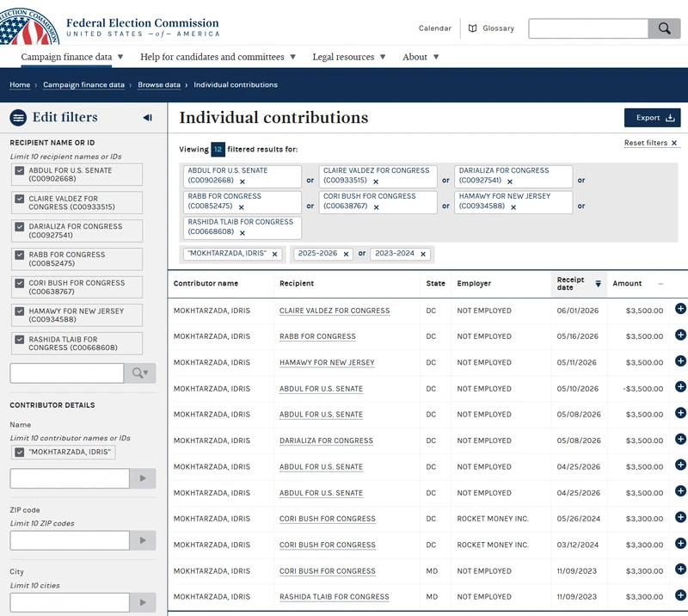Screen dimensions: 688x616
Task: Uncheck ABDUL FOR U.S. SENATE recipient checkbox
Action: click(19, 170)
